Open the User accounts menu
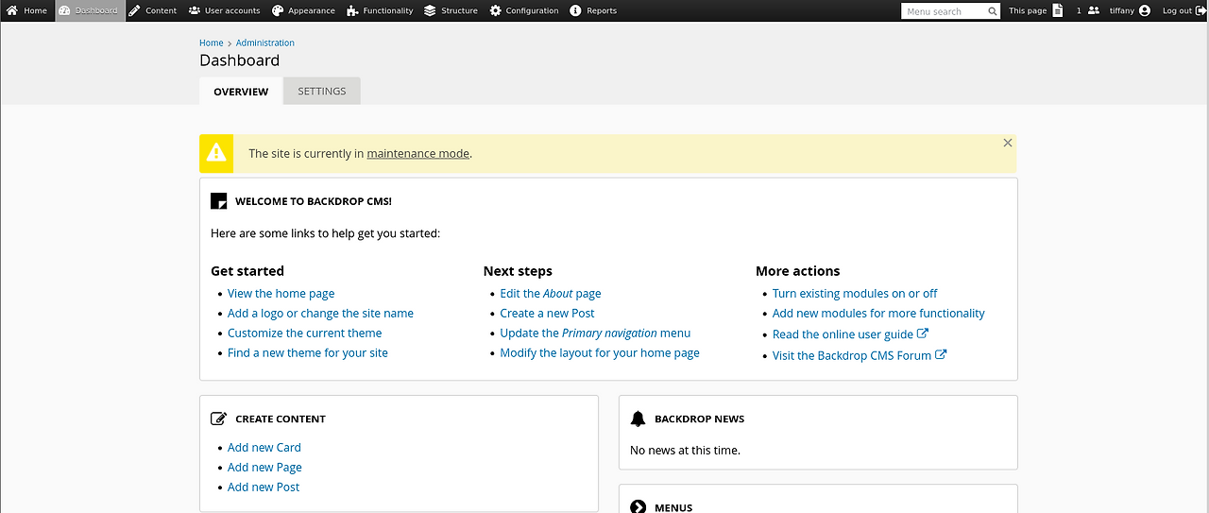 pyautogui.click(x=225, y=10)
